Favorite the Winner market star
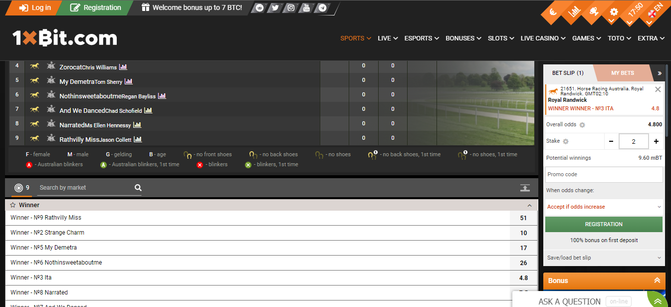Image resolution: width=671 pixels, height=307 pixels. pyautogui.click(x=13, y=205)
